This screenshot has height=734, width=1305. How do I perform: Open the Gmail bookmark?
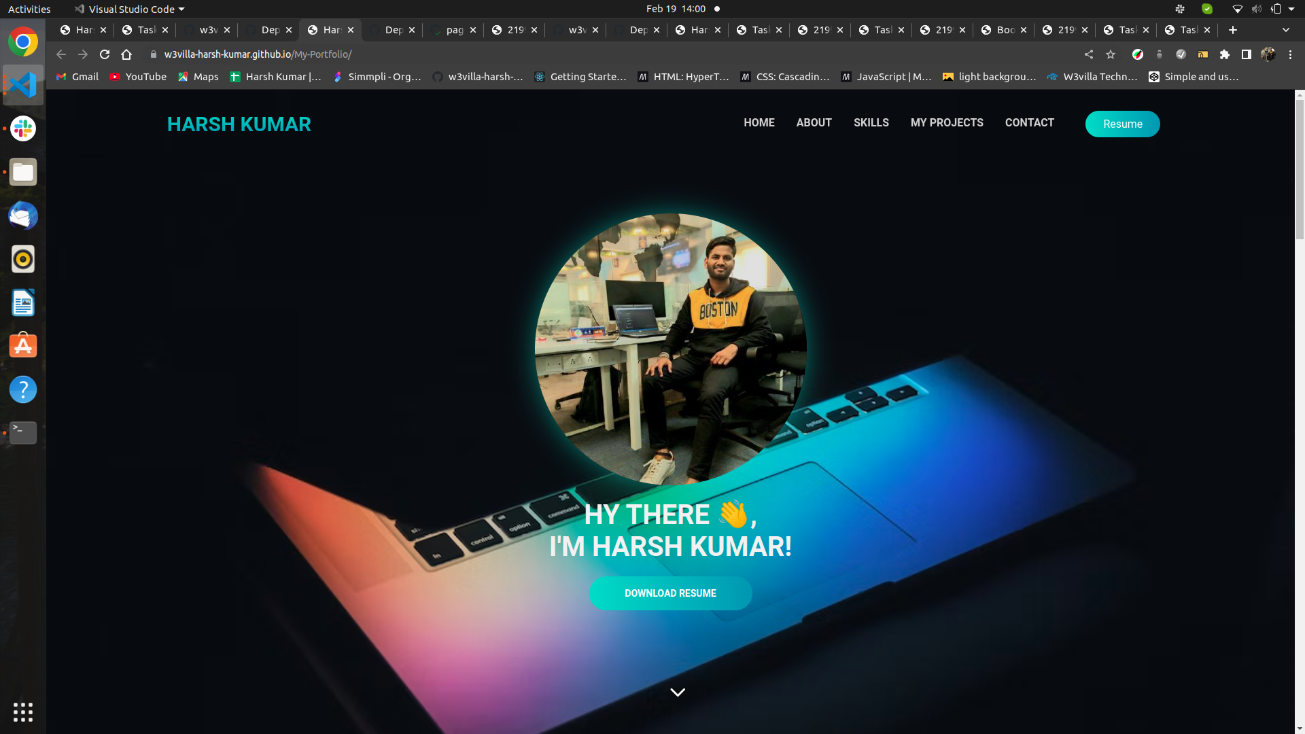point(77,77)
